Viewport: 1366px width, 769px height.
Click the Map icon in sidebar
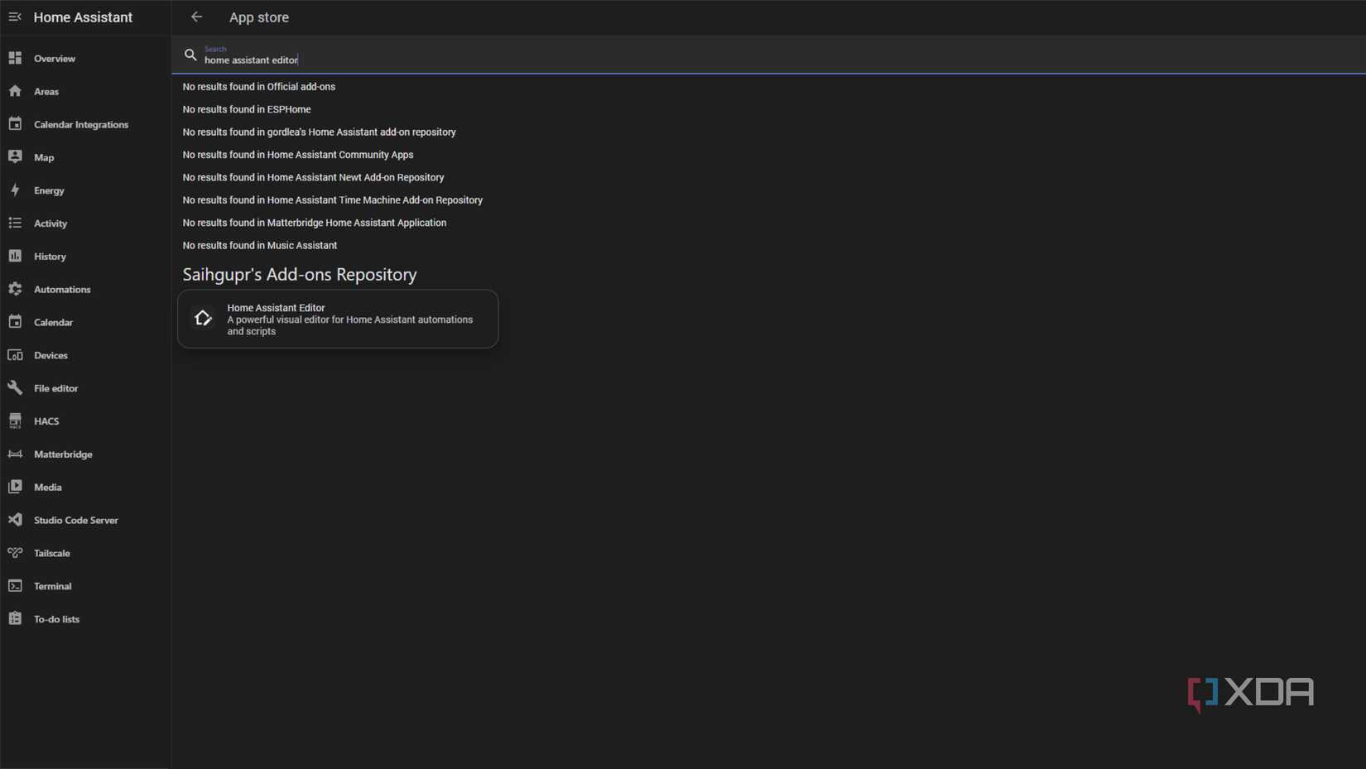(15, 157)
